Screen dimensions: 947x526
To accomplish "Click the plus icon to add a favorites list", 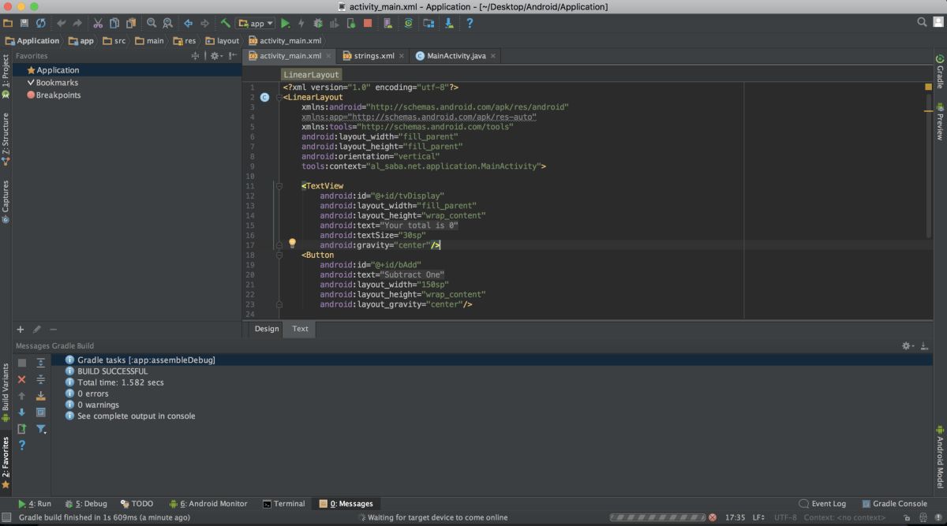I will coord(21,330).
